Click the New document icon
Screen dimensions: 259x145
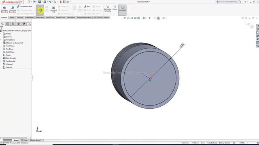(x=29, y=2)
